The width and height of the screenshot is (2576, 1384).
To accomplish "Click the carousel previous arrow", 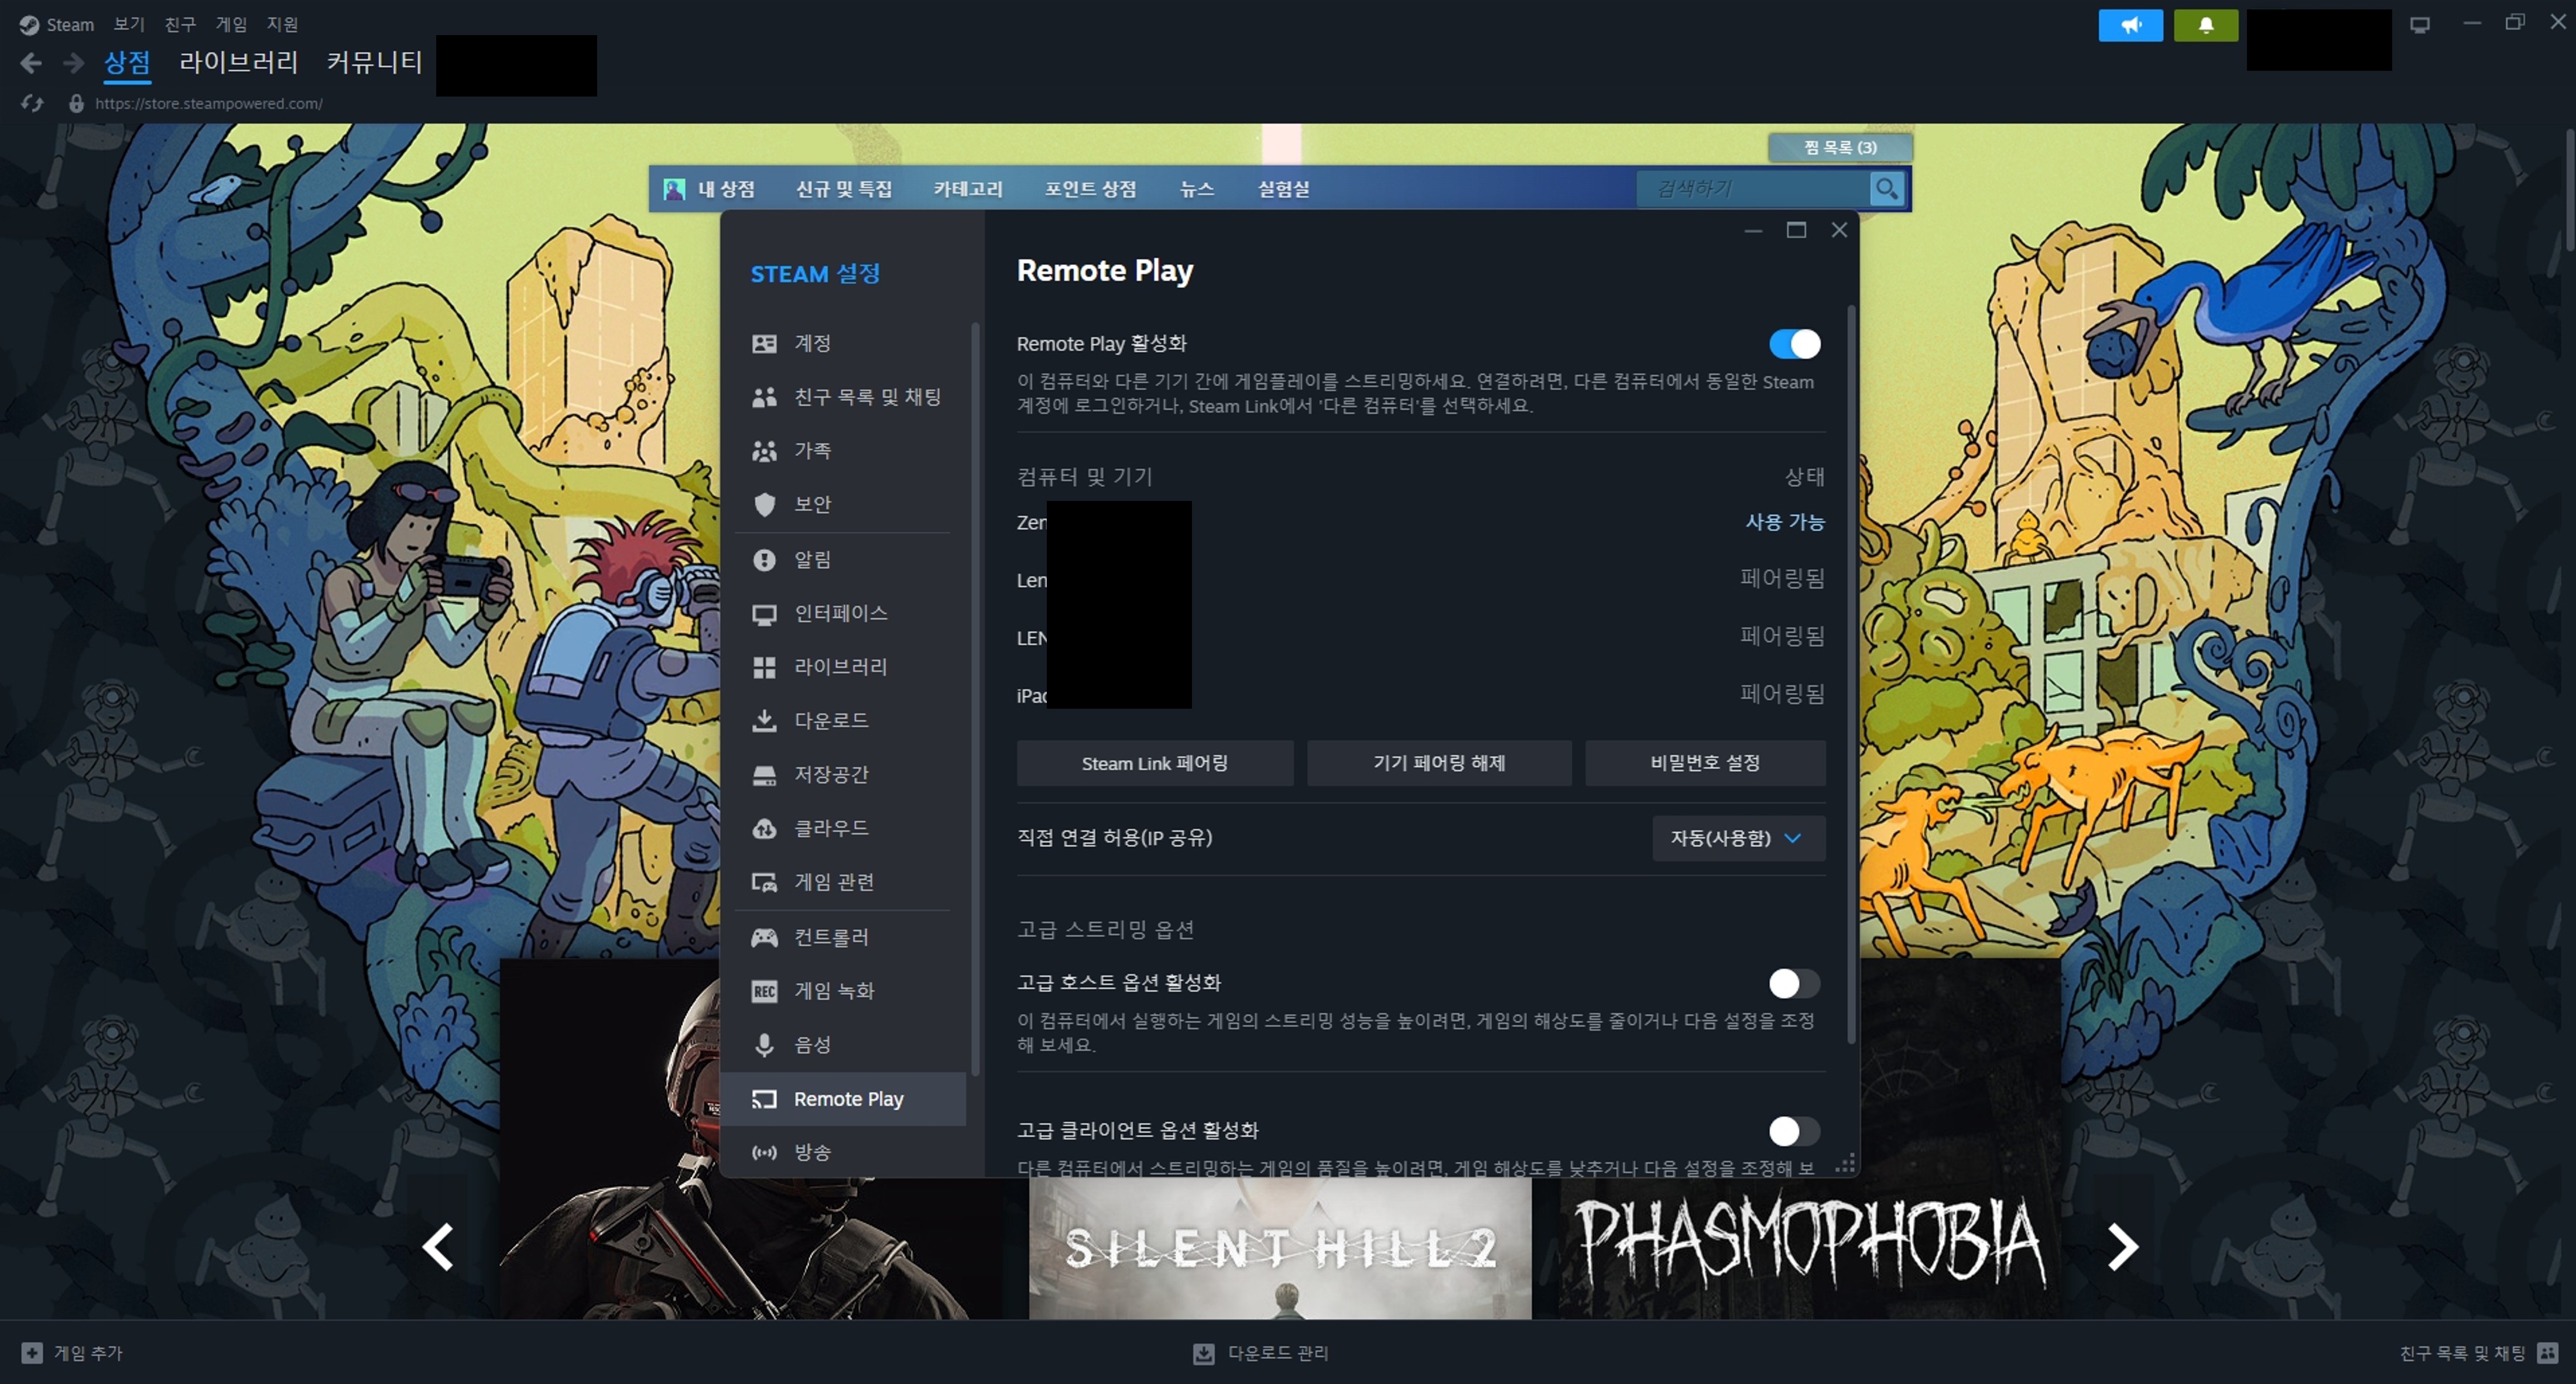I will (438, 1246).
